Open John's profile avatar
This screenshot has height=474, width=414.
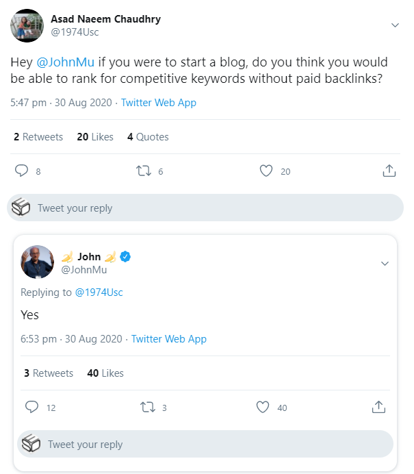coord(38,262)
